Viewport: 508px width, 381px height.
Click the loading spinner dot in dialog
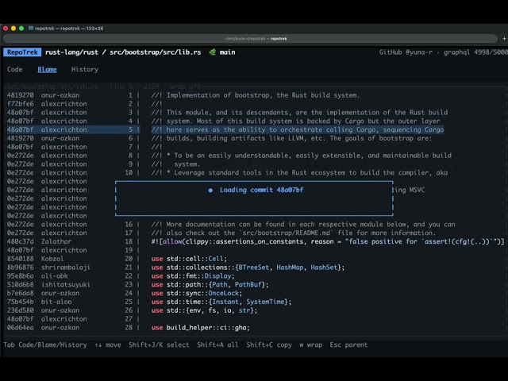click(210, 190)
